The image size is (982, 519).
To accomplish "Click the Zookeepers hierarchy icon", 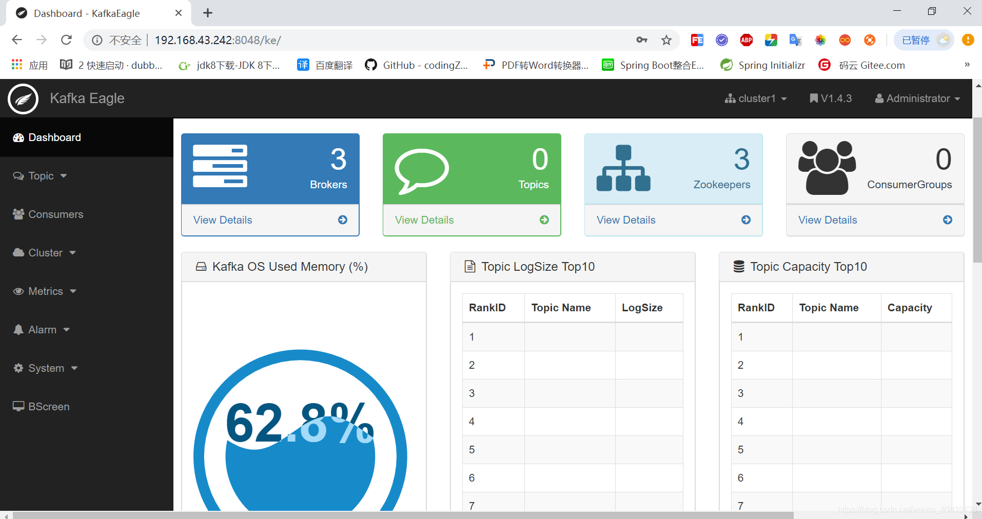I will pos(623,168).
